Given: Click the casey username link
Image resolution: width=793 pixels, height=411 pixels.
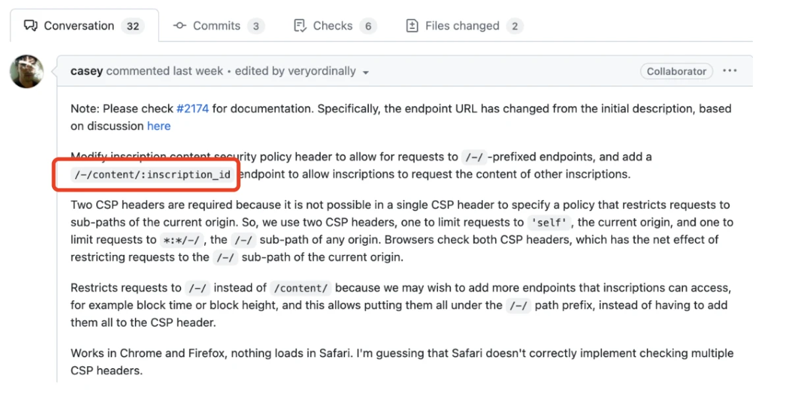Looking at the screenshot, I should [x=86, y=71].
